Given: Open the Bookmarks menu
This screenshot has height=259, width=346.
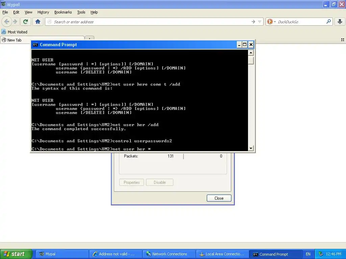Looking at the screenshot, I should pos(63,12).
